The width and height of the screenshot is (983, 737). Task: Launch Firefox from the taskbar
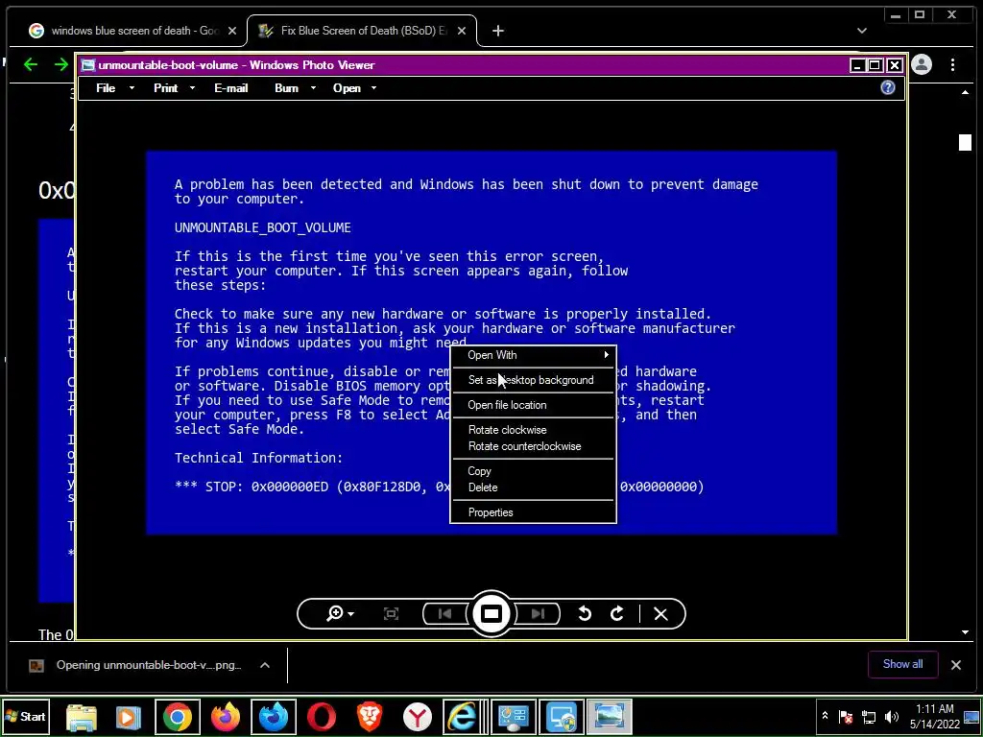pyautogui.click(x=226, y=717)
